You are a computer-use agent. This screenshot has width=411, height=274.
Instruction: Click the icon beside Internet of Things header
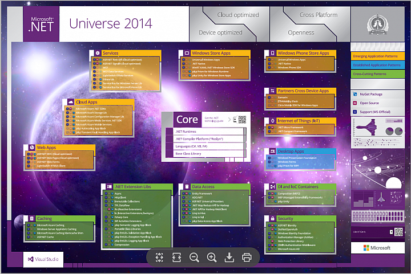click(x=273, y=121)
